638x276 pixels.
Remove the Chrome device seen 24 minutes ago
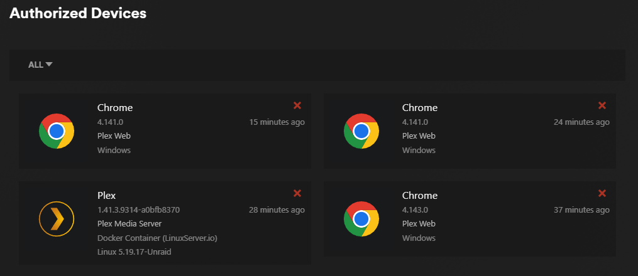(602, 106)
